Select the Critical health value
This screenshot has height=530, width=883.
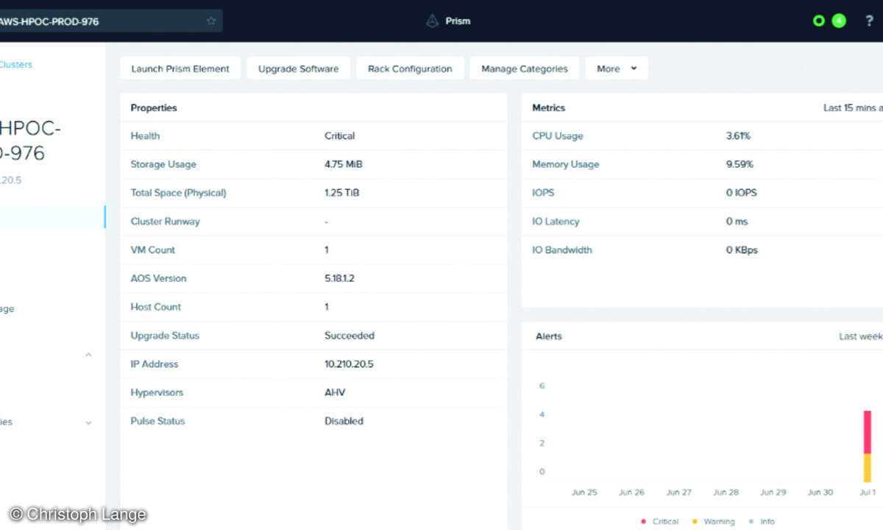tap(340, 136)
